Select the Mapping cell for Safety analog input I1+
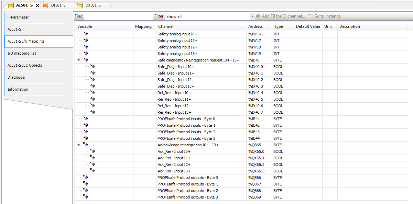The height and width of the screenshot is (204, 413). pyautogui.click(x=144, y=41)
